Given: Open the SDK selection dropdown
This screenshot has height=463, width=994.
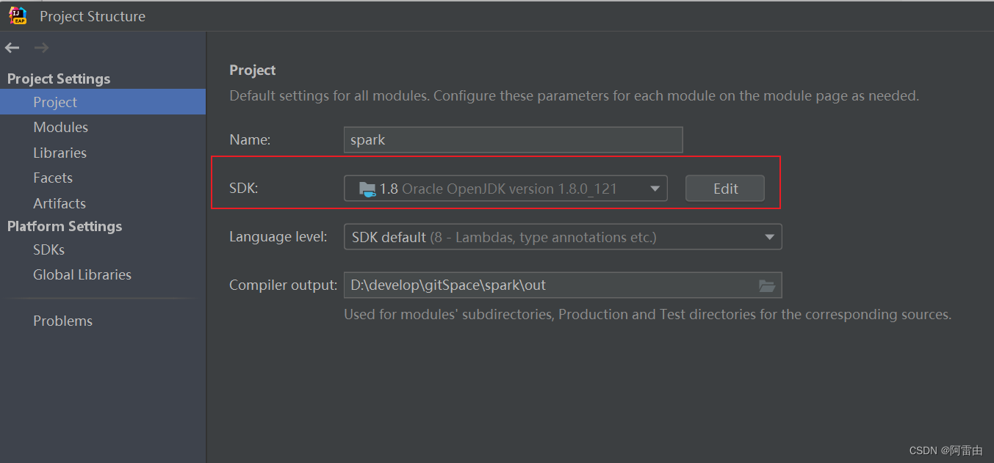Looking at the screenshot, I should [507, 188].
